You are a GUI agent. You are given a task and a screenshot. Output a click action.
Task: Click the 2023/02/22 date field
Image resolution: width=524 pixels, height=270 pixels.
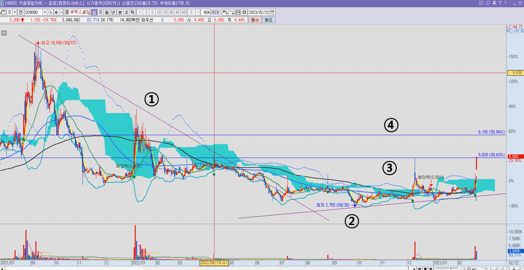point(259,12)
